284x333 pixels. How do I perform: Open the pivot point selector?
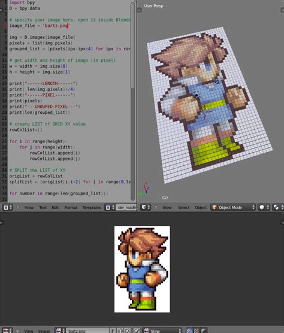tap(278, 207)
